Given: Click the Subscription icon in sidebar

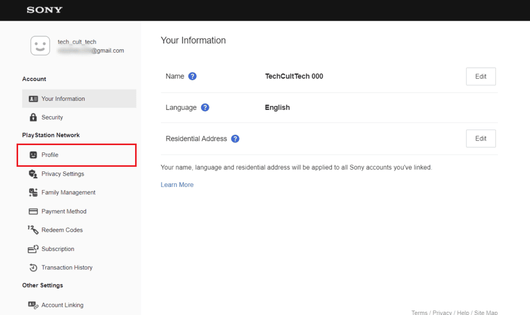Looking at the screenshot, I should coord(33,249).
